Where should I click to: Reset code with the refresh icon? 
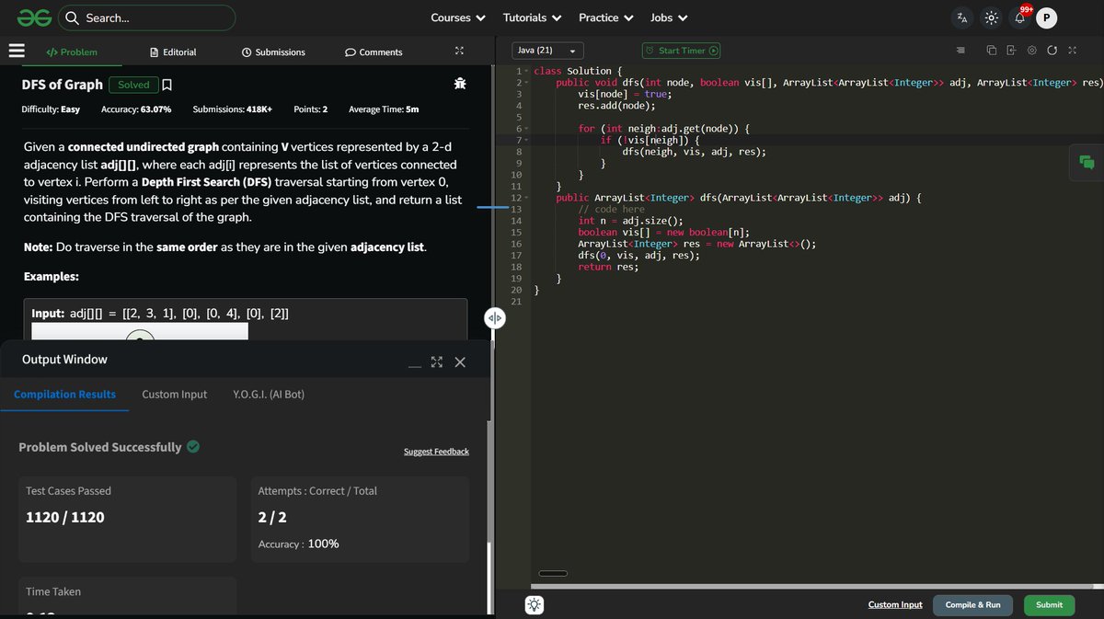[1052, 50]
